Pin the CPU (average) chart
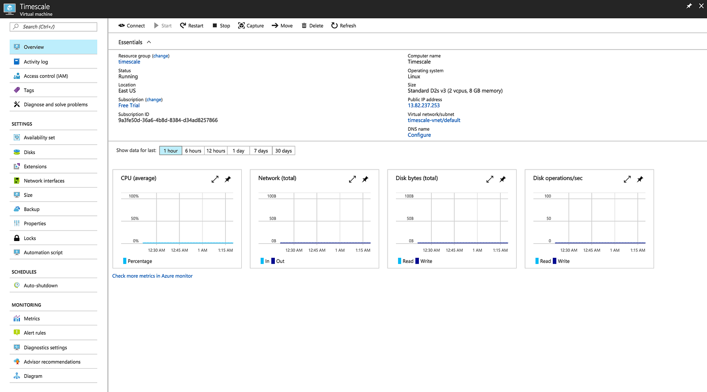Screen dimensions: 707x392 tap(228, 179)
